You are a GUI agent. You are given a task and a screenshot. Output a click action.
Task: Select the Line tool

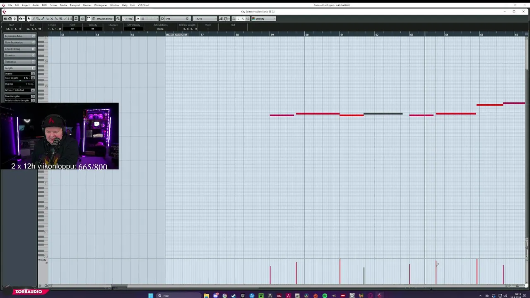(65, 19)
